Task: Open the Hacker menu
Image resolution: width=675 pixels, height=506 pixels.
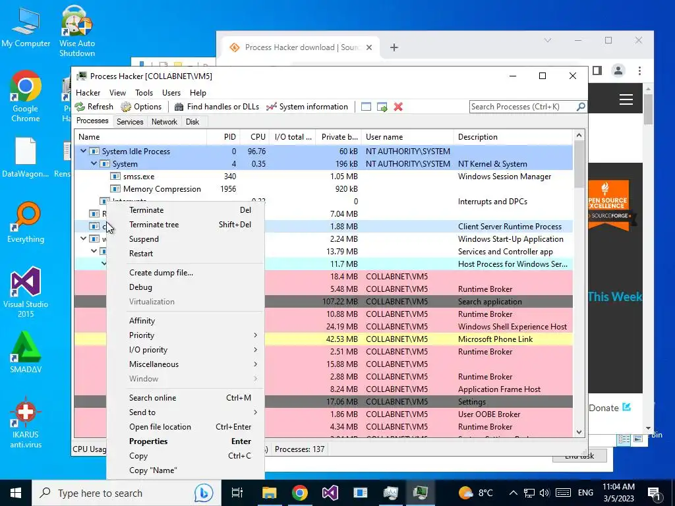Action: point(88,92)
